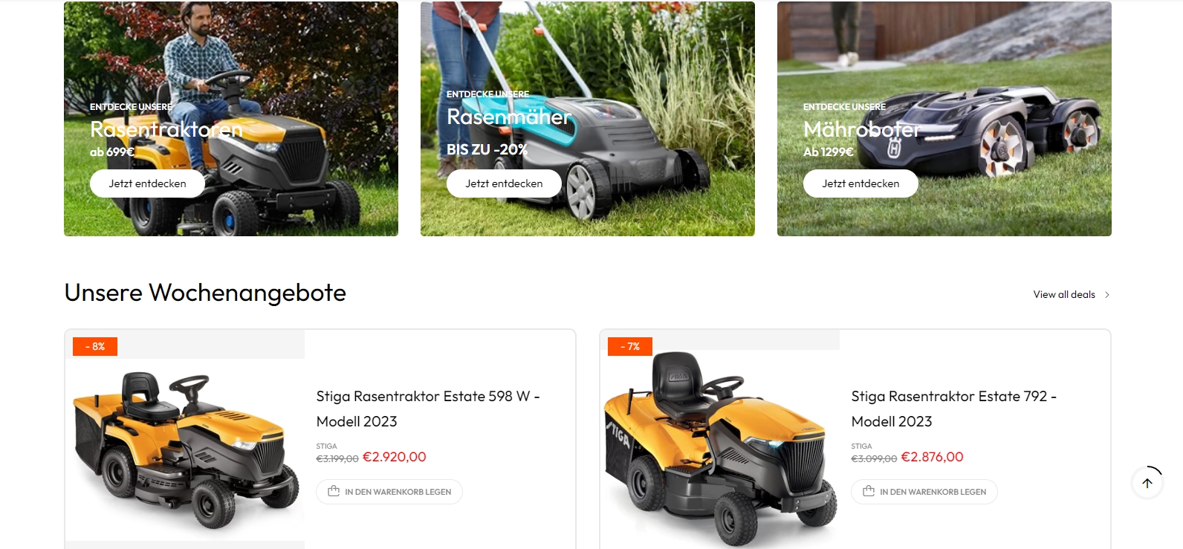Image resolution: width=1183 pixels, height=549 pixels.
Task: Click the Mähroboter banner heading
Action: (862, 129)
